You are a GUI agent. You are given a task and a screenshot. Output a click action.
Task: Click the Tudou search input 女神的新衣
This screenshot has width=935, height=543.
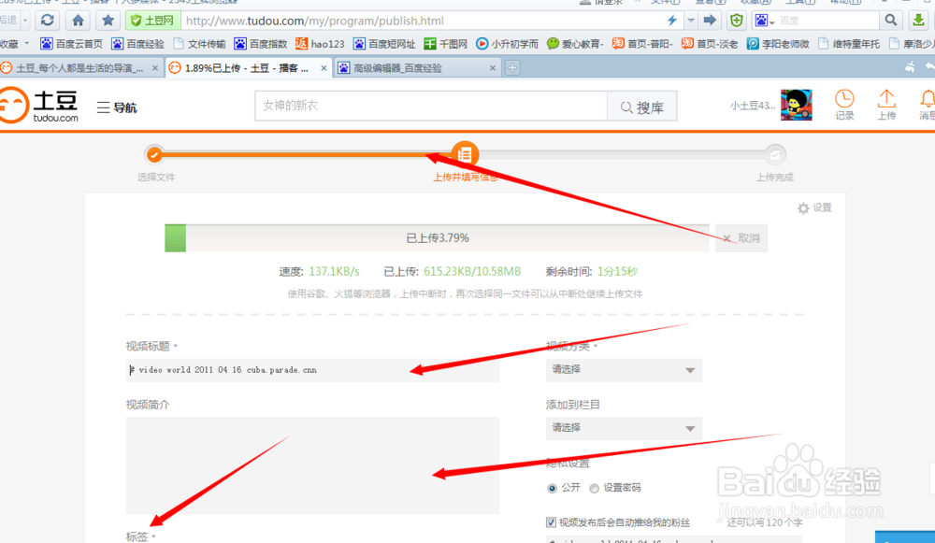[x=431, y=107]
